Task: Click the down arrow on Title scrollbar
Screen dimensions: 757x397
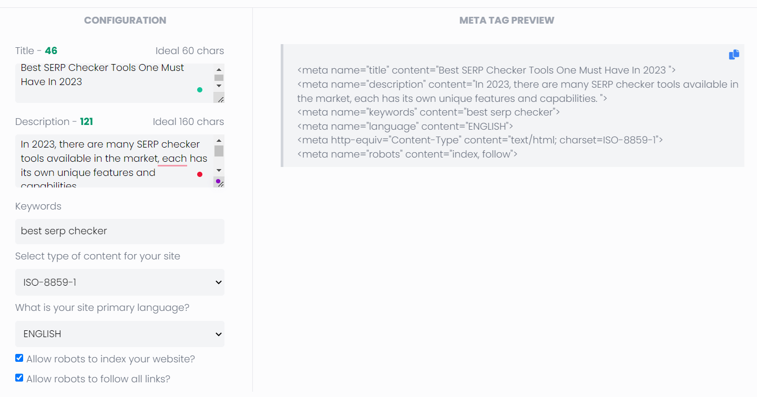Action: [219, 87]
